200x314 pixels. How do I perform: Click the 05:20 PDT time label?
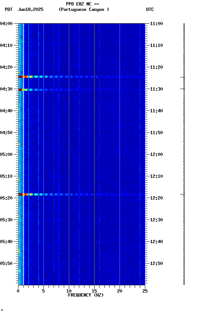point(6,198)
